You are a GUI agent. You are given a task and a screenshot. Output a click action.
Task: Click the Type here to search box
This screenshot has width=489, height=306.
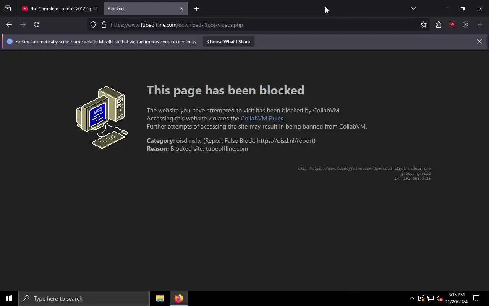(x=84, y=298)
